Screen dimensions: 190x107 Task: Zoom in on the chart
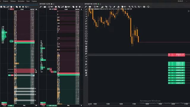coord(129,7)
